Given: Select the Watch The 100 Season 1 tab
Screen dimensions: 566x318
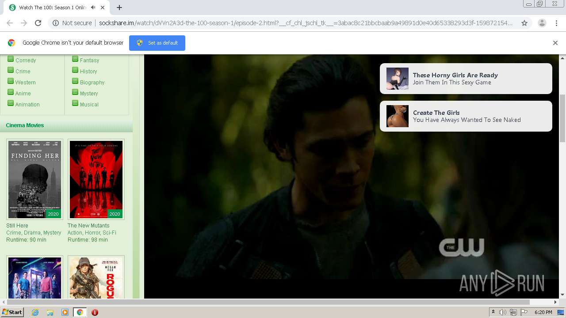Looking at the screenshot, I should click(x=52, y=8).
